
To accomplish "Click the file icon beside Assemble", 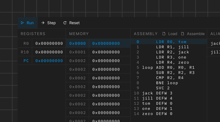I will click(x=182, y=34).
